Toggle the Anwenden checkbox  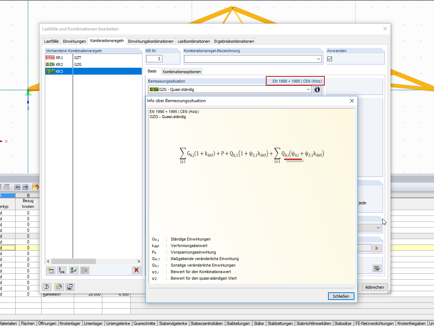[330, 59]
